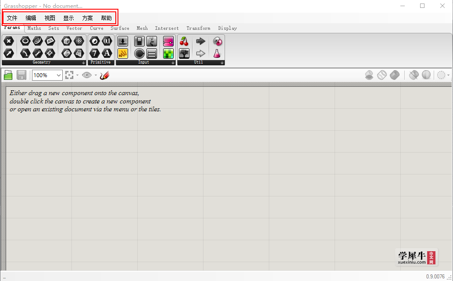This screenshot has height=281, width=453.
Task: Click the Zoom Extents canvas button
Action: click(69, 75)
